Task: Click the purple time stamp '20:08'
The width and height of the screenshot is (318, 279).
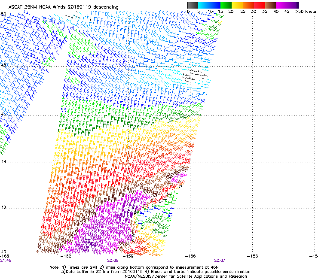Action: [113, 261]
